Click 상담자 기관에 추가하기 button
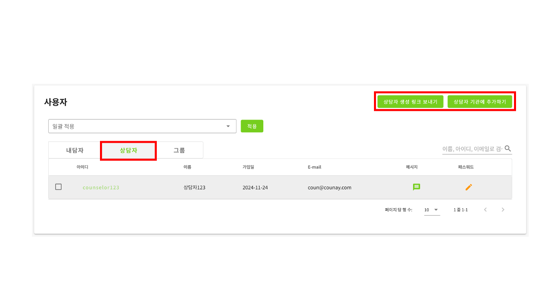Image resolution: width=548 pixels, height=308 pixels. pyautogui.click(x=479, y=102)
